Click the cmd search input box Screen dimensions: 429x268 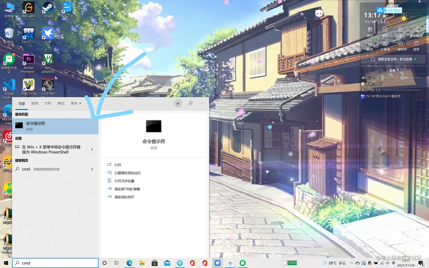click(55, 263)
